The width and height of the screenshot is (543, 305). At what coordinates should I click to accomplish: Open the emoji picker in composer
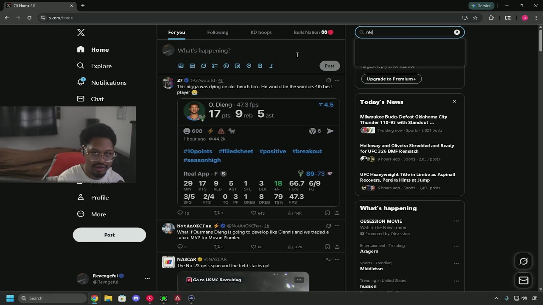click(226, 66)
